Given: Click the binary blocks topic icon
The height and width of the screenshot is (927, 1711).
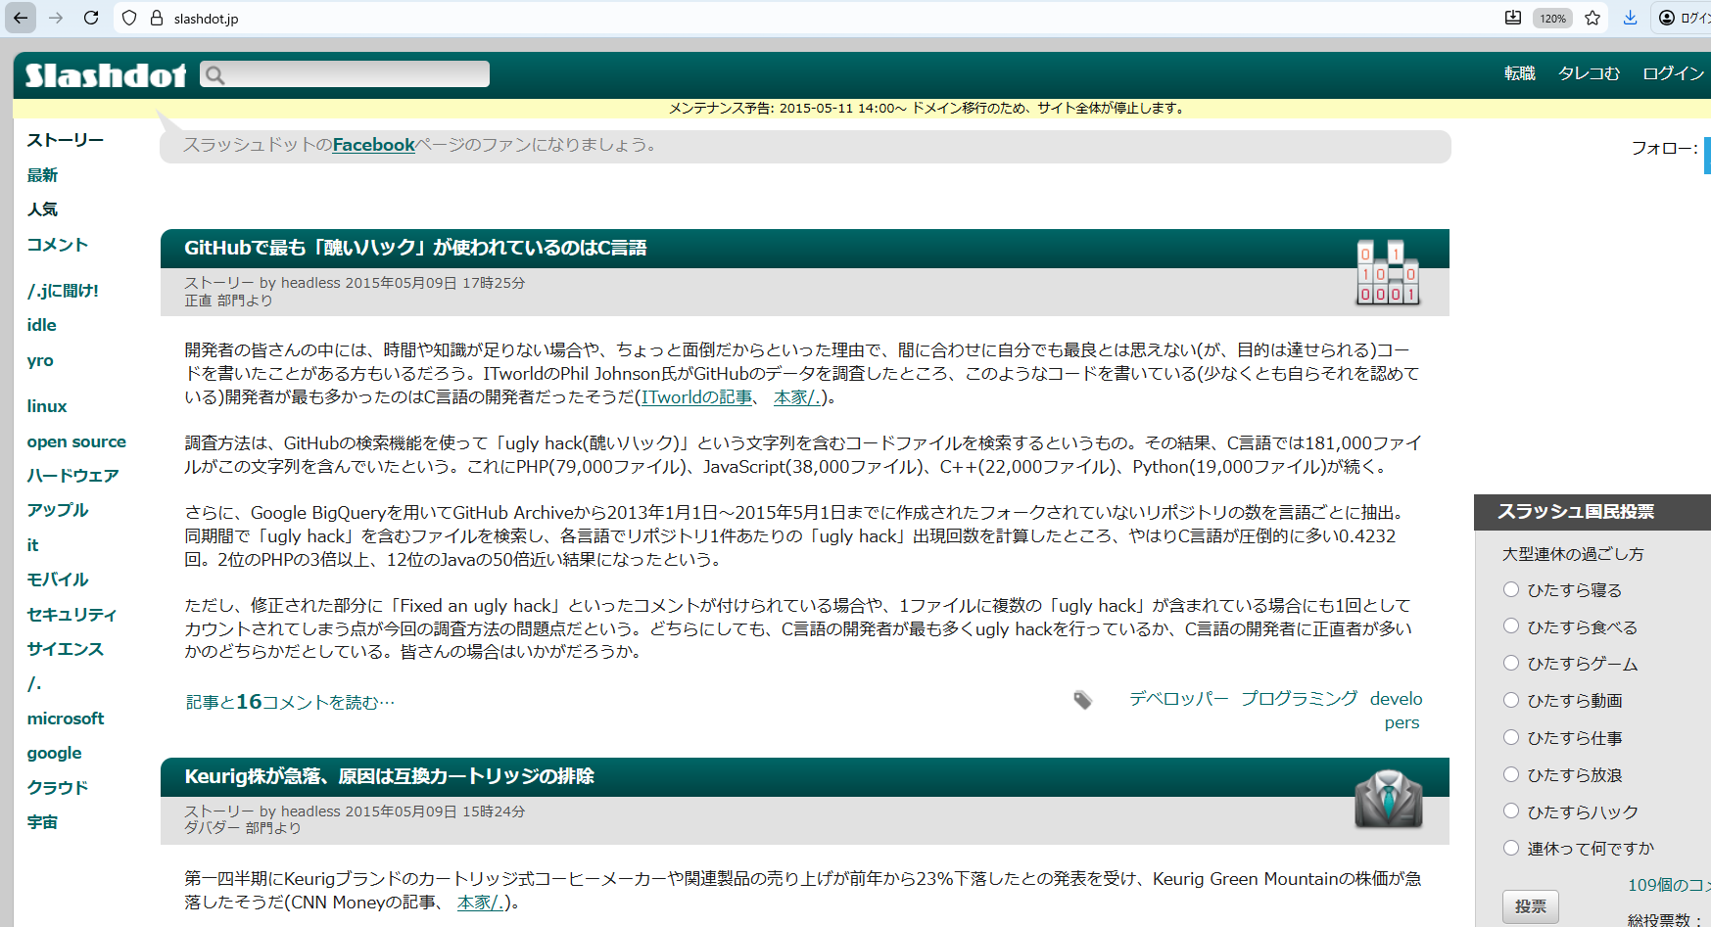Looking at the screenshot, I should pyautogui.click(x=1387, y=273).
